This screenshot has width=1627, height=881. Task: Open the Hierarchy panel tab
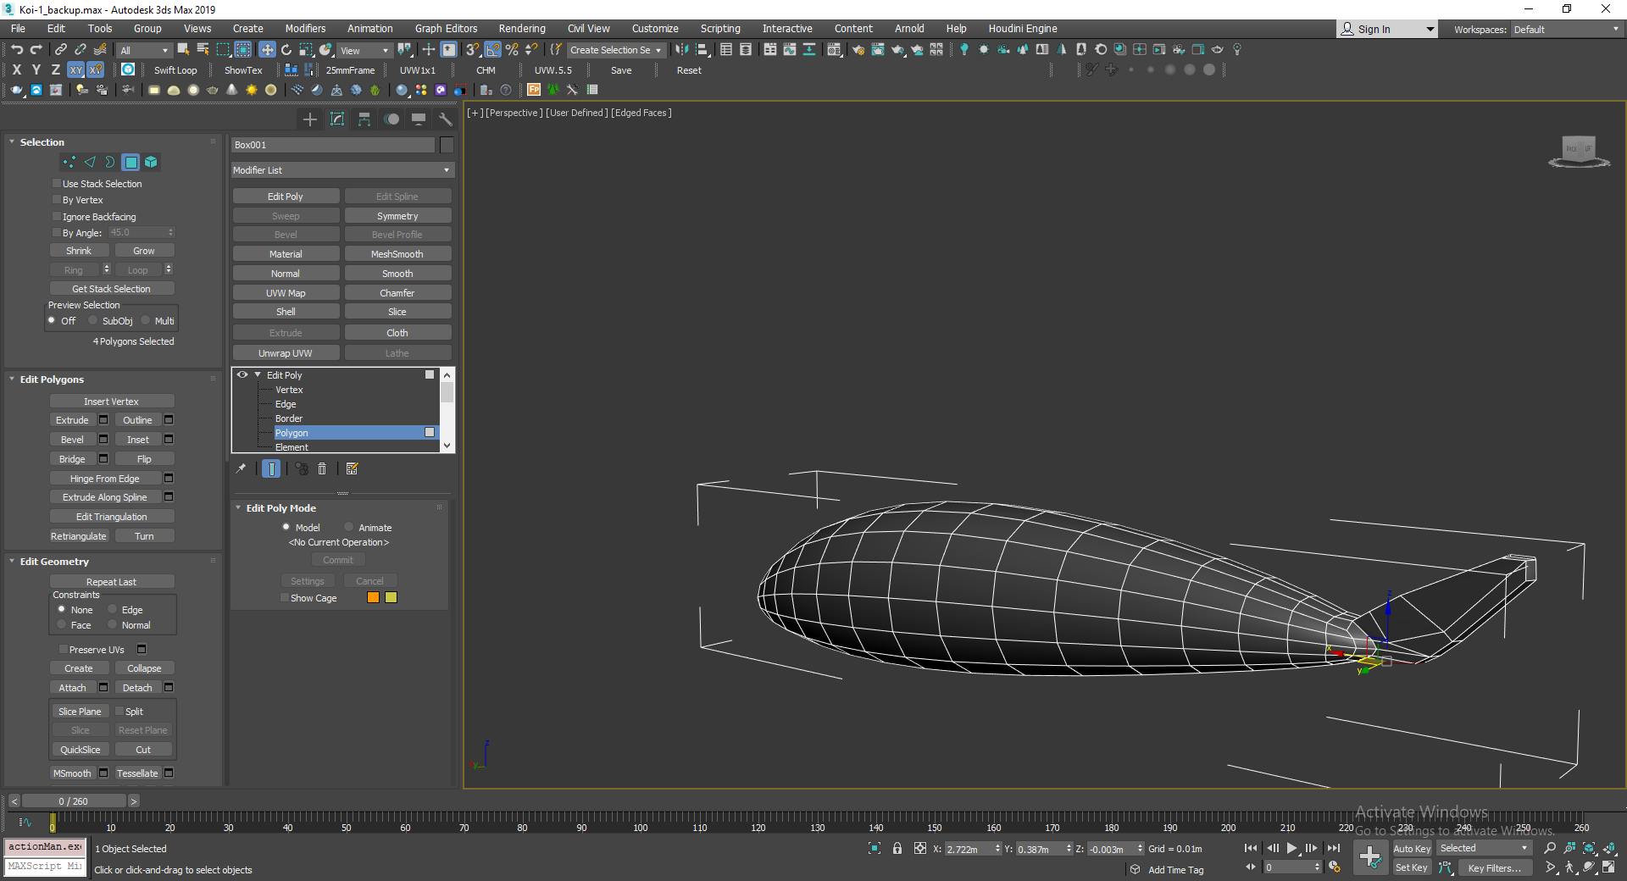click(364, 119)
